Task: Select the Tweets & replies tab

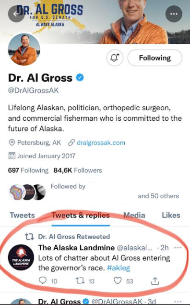Action: point(81,215)
